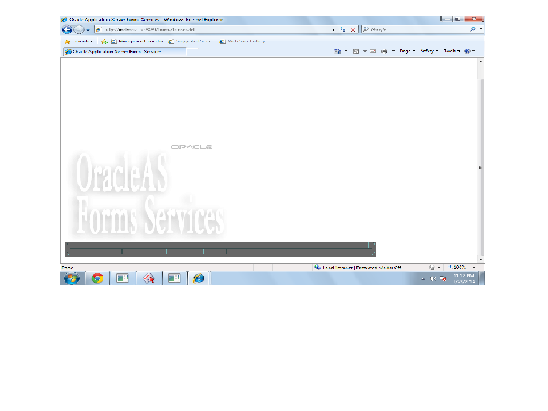The width and height of the screenshot is (548, 411).
Task: Open the Navigation Canceled favorites link
Action: pos(138,41)
